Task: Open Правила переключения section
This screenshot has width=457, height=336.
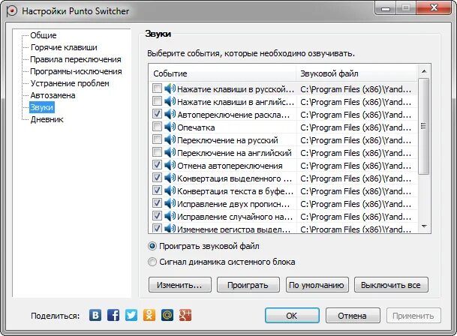Action: (76, 59)
